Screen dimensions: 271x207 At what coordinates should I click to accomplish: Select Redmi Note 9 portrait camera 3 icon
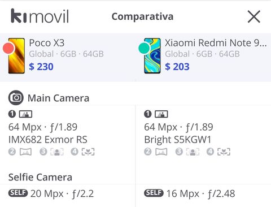click(x=187, y=152)
